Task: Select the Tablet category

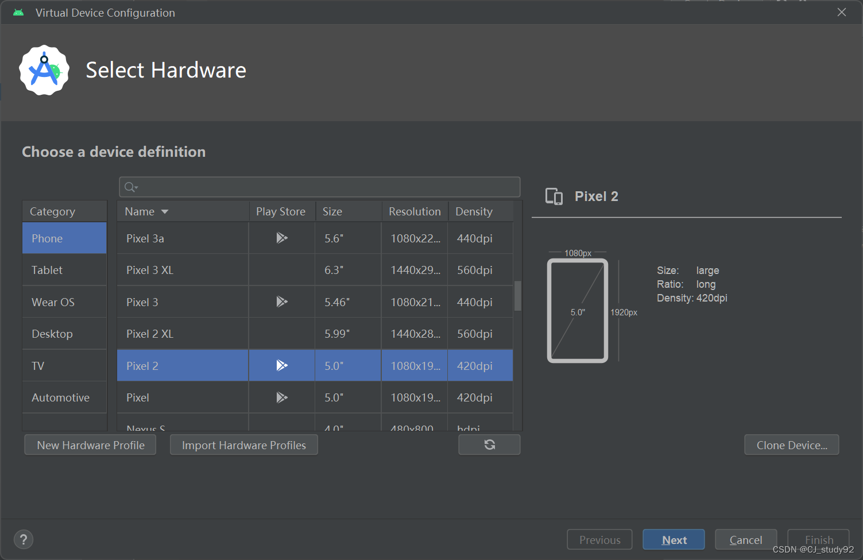Action: tap(64, 270)
